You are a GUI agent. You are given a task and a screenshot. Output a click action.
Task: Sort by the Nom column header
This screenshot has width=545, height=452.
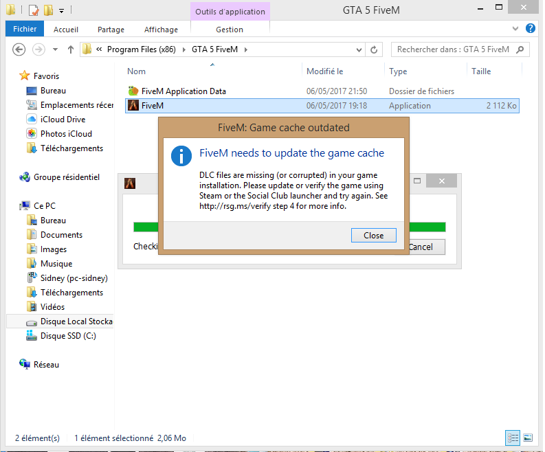pyautogui.click(x=136, y=71)
